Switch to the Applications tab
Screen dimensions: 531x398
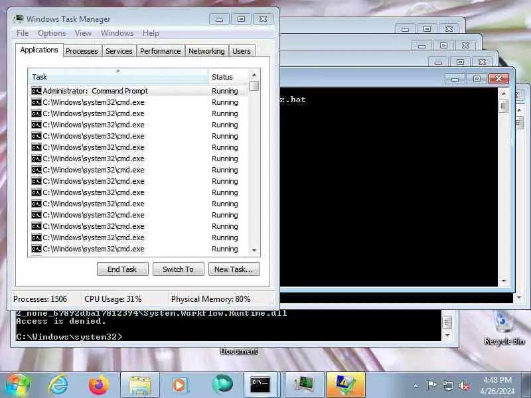pos(39,50)
